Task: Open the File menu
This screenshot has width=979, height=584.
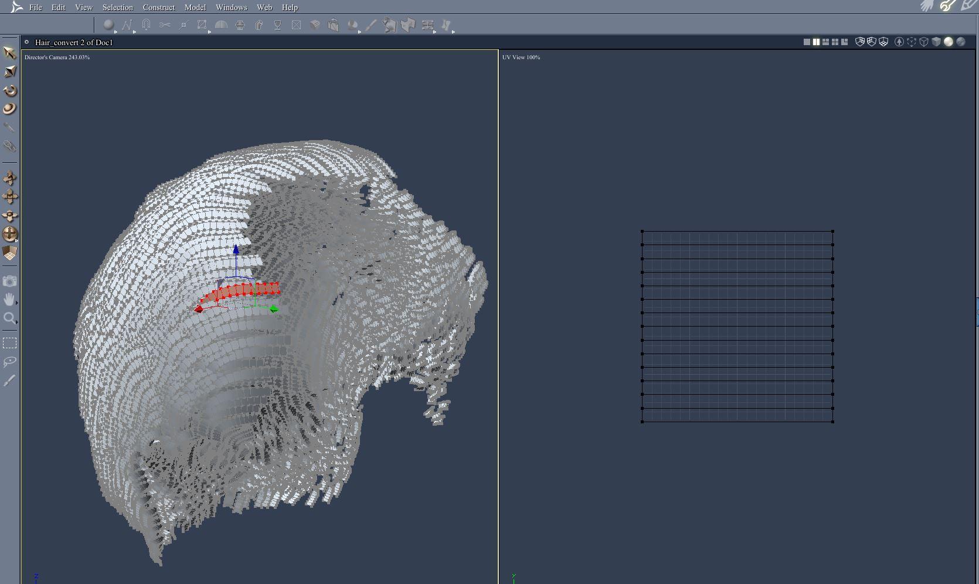Action: tap(36, 7)
